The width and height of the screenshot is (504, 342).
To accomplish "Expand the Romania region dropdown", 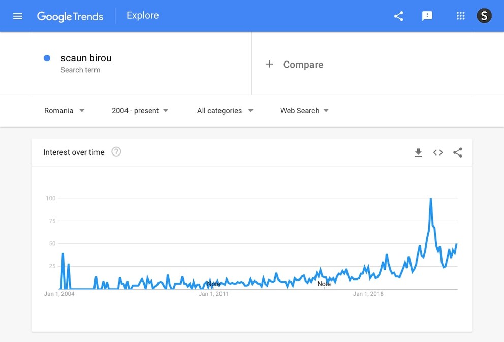I will coord(65,111).
